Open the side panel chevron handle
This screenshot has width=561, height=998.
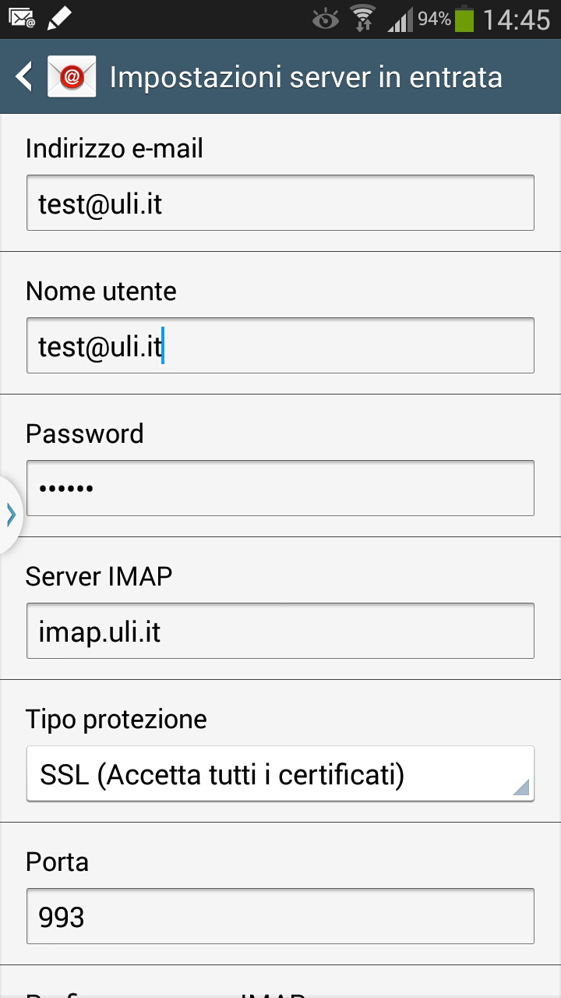[x=11, y=515]
